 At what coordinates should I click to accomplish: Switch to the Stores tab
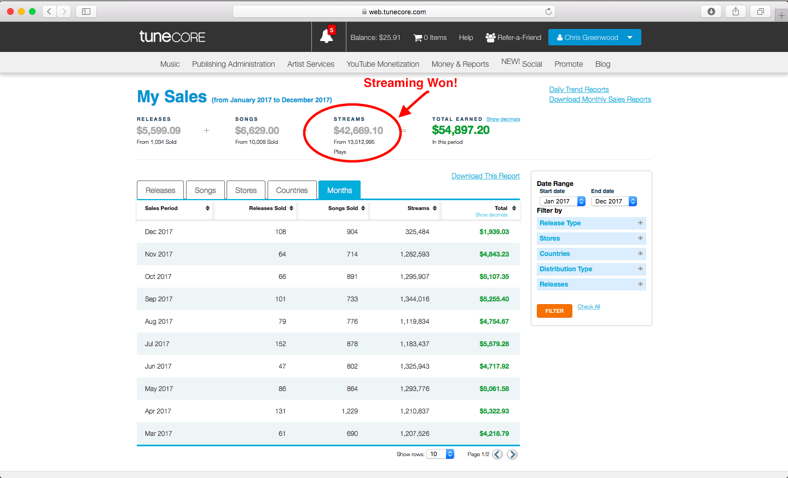(246, 190)
